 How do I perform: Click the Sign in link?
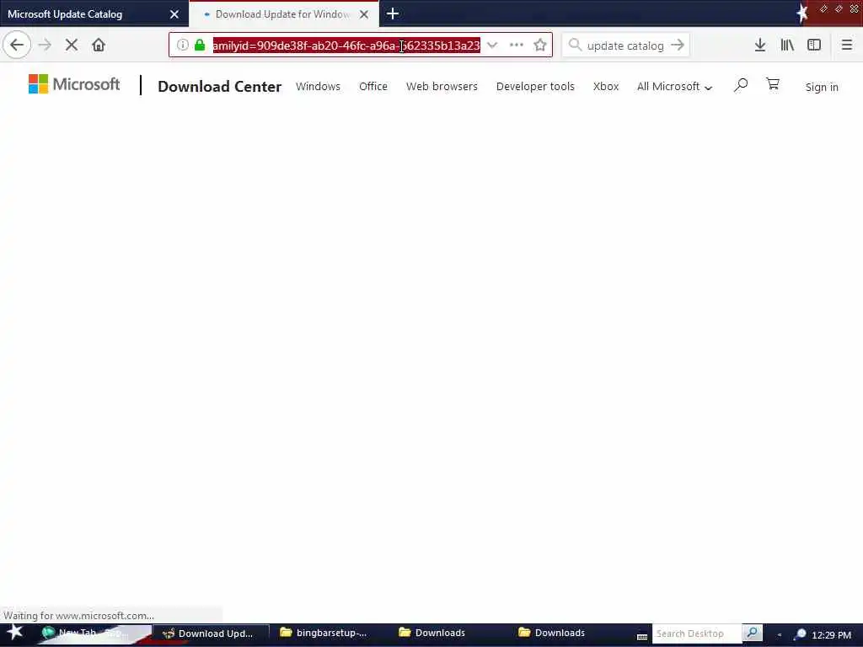[822, 87]
